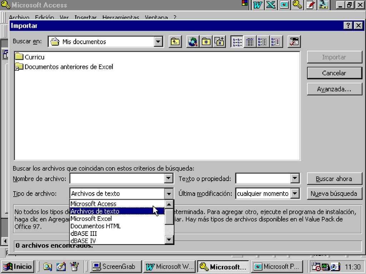Click the Buscar ahora button
The image size is (366, 274).
click(x=334, y=179)
